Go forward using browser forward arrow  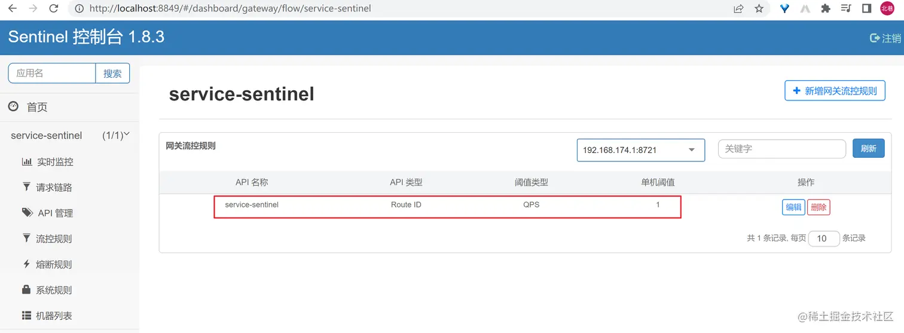(x=33, y=8)
